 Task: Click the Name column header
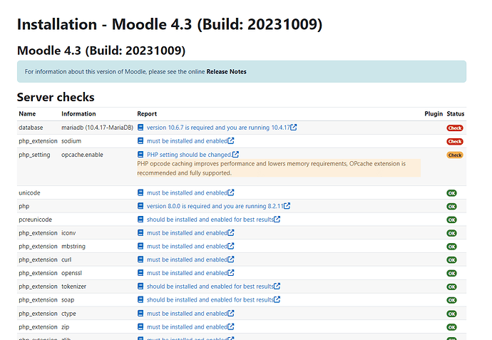click(x=27, y=114)
